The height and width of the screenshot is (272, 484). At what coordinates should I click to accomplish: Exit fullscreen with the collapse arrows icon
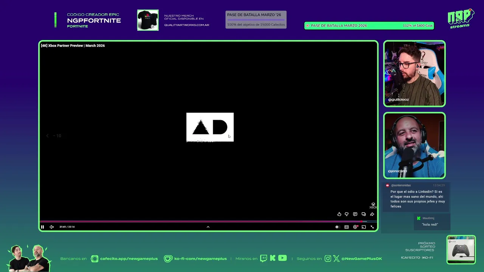(x=372, y=227)
